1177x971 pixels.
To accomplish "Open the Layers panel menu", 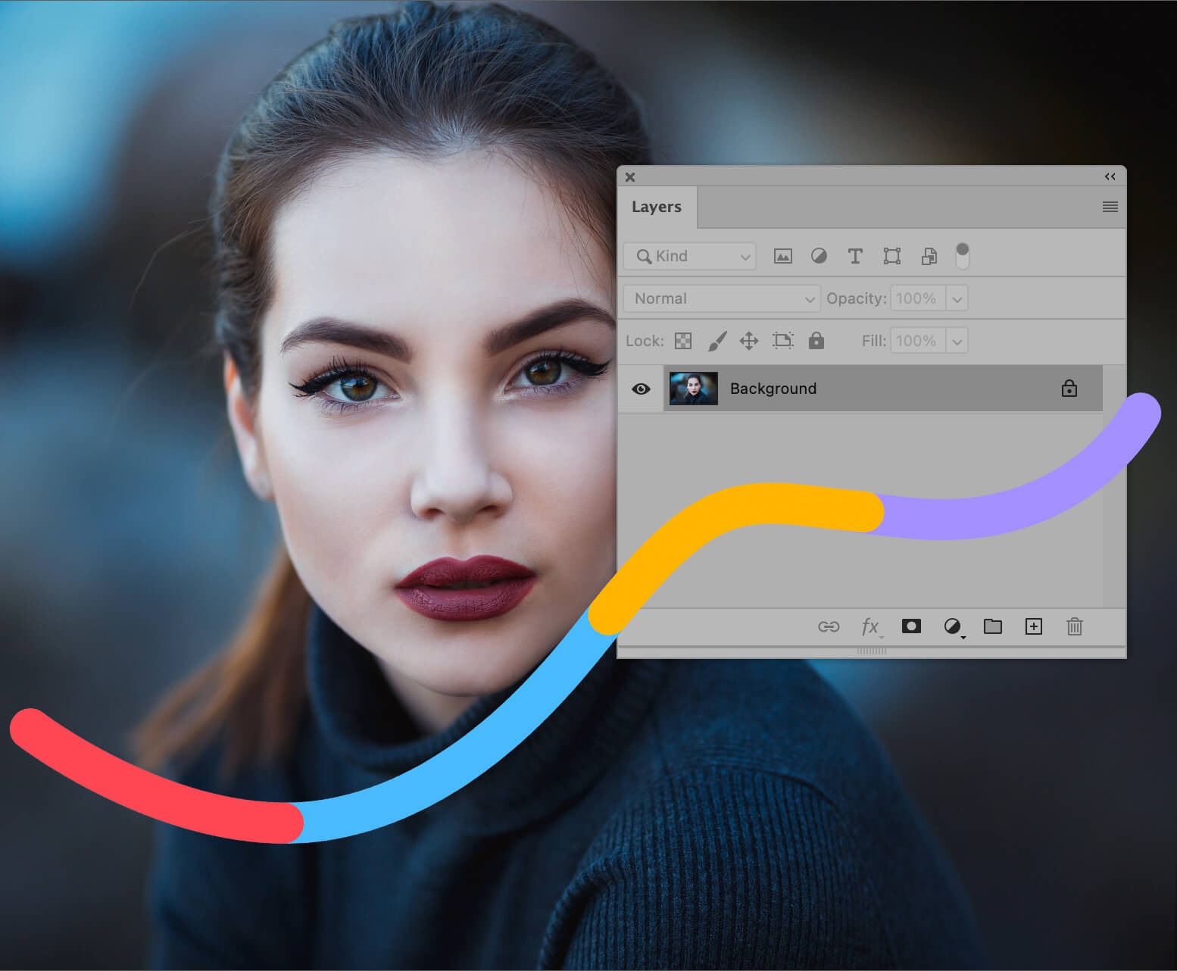I will pos(1110,207).
